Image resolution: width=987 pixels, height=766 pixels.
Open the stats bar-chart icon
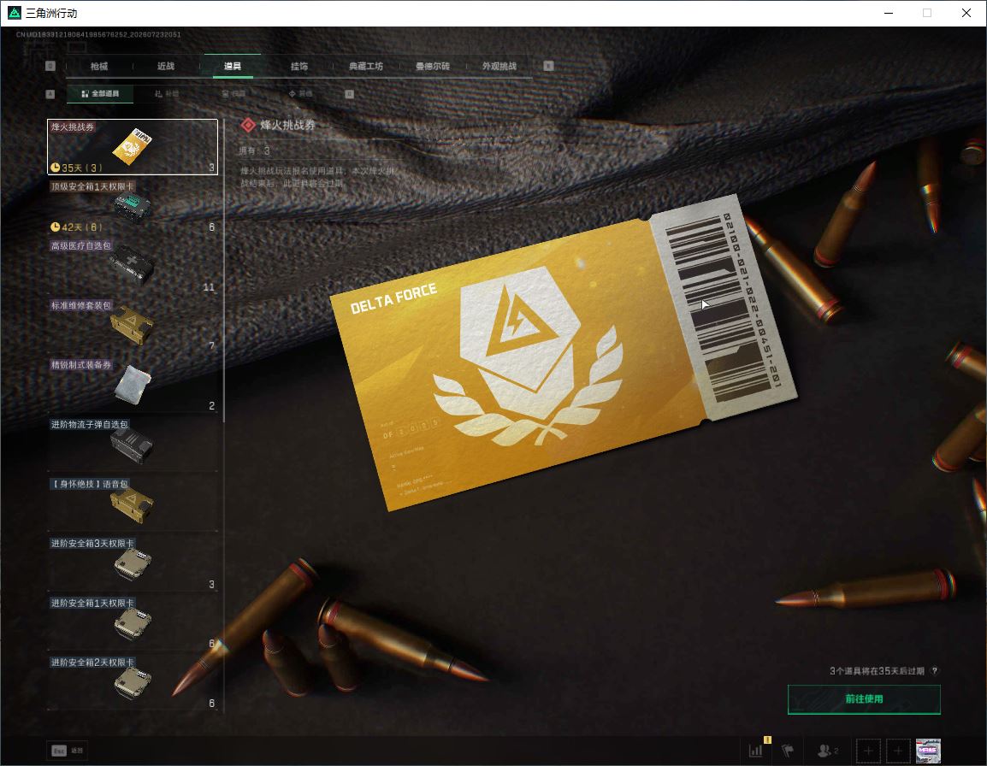point(756,751)
